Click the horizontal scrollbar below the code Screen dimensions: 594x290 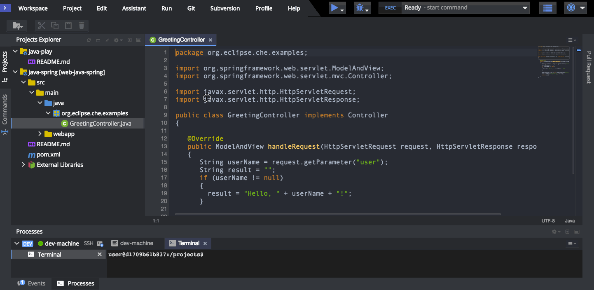point(338,214)
